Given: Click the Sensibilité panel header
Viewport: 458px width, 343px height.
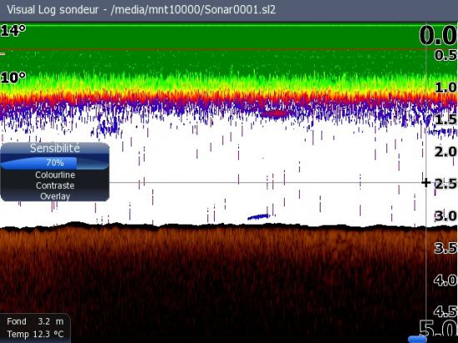Looking at the screenshot, I should [x=55, y=148].
